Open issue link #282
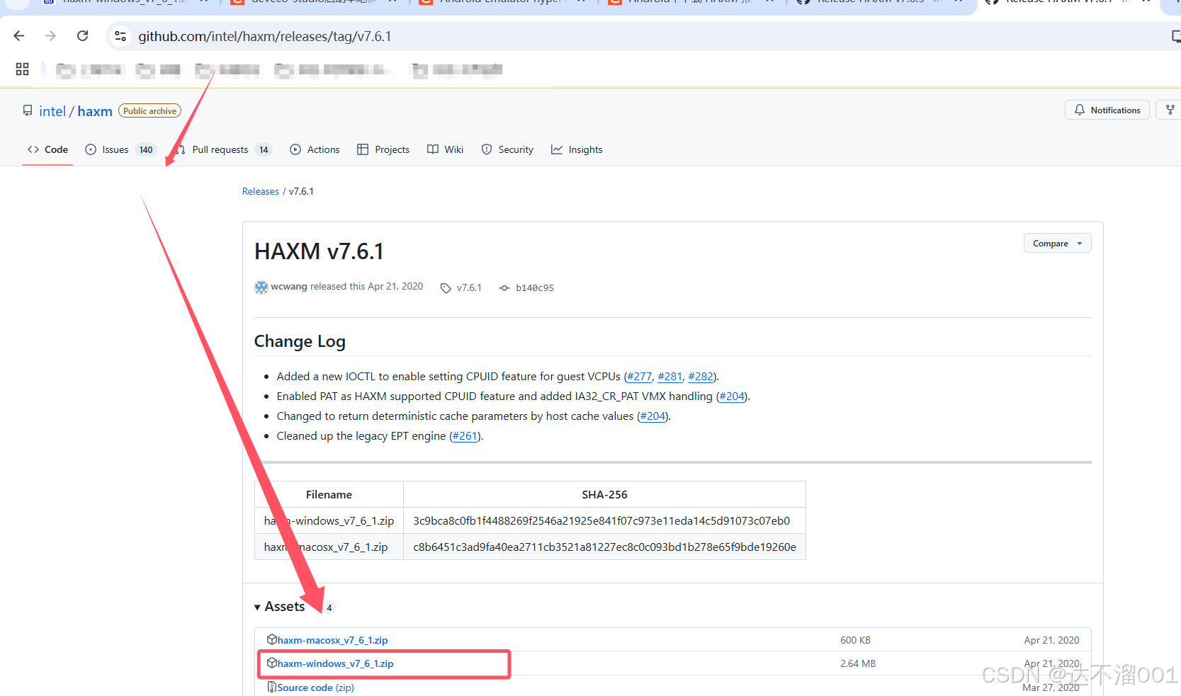Image resolution: width=1181 pixels, height=696 pixels. pyautogui.click(x=701, y=376)
